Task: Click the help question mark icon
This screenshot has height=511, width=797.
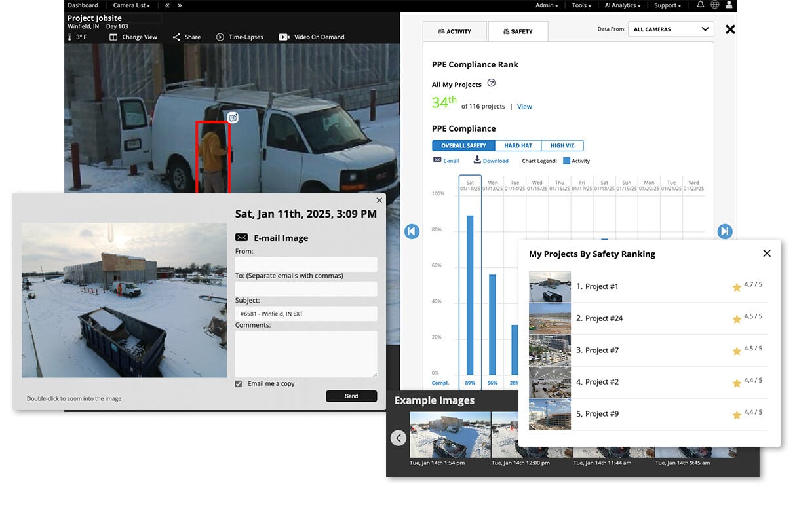Action: click(x=492, y=83)
